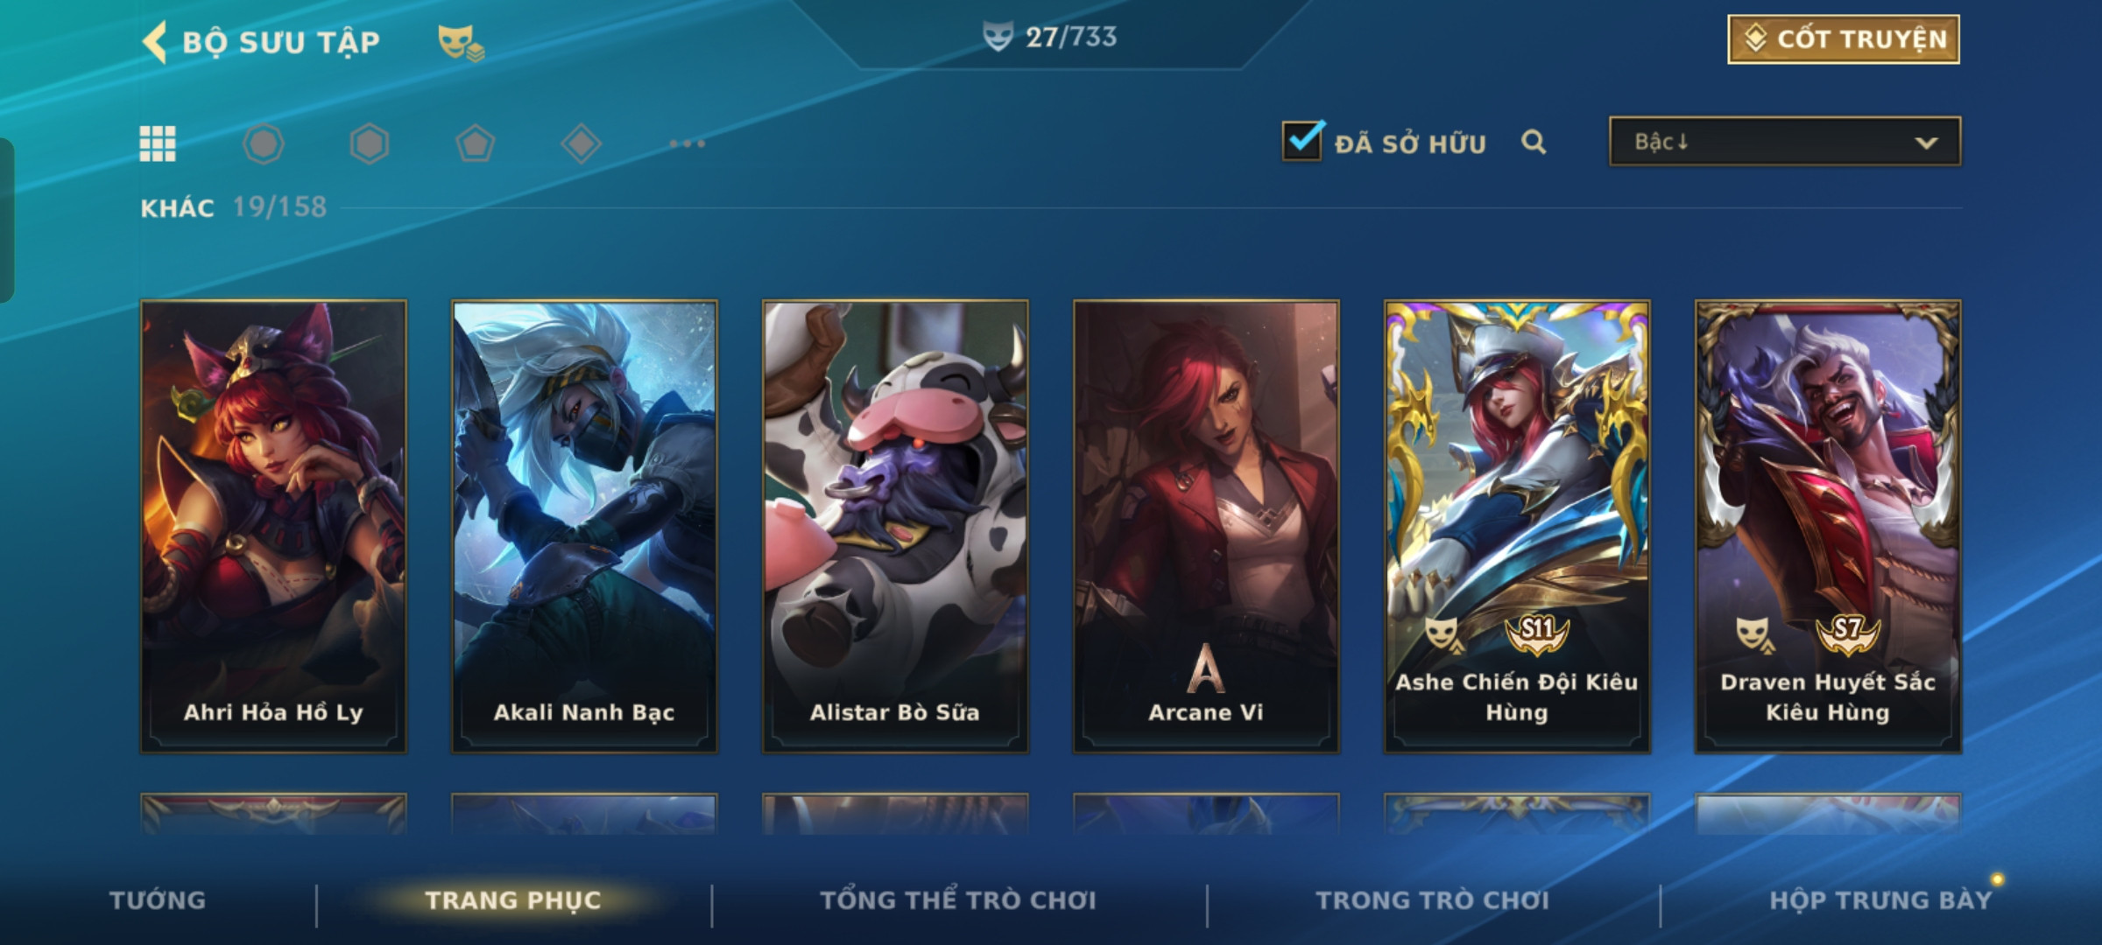Click the dropdown chevron arrow
2102x945 pixels.
1926,143
